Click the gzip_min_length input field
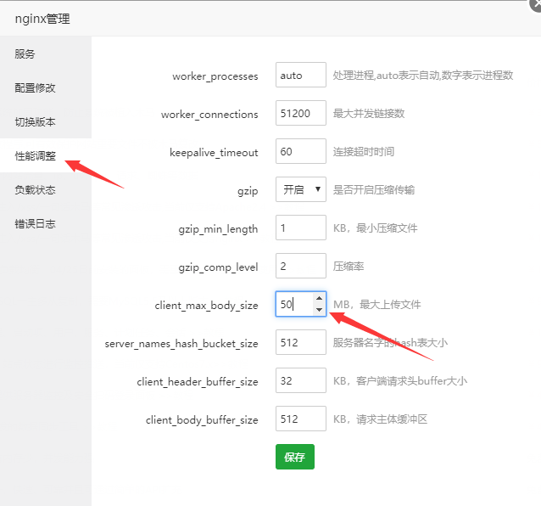Image resolution: width=541 pixels, height=506 pixels. pyautogui.click(x=300, y=228)
